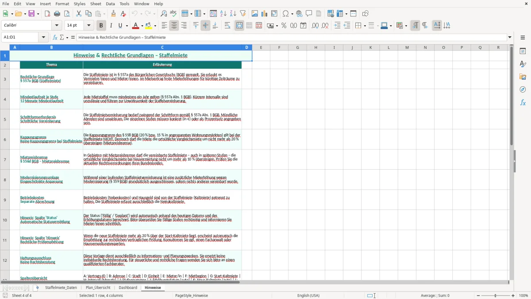Open the Function Wizard icon

click(55, 37)
